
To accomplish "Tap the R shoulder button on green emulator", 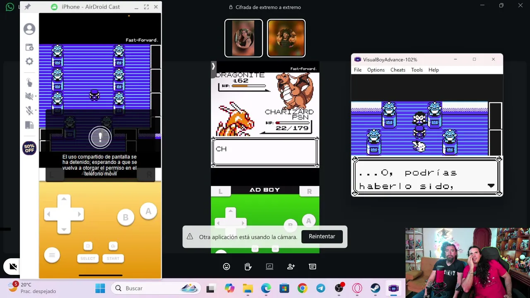I will 309,191.
